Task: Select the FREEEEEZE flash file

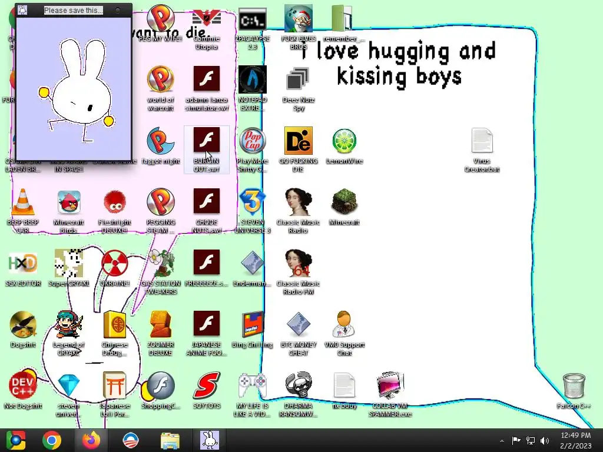Action: pyautogui.click(x=207, y=268)
